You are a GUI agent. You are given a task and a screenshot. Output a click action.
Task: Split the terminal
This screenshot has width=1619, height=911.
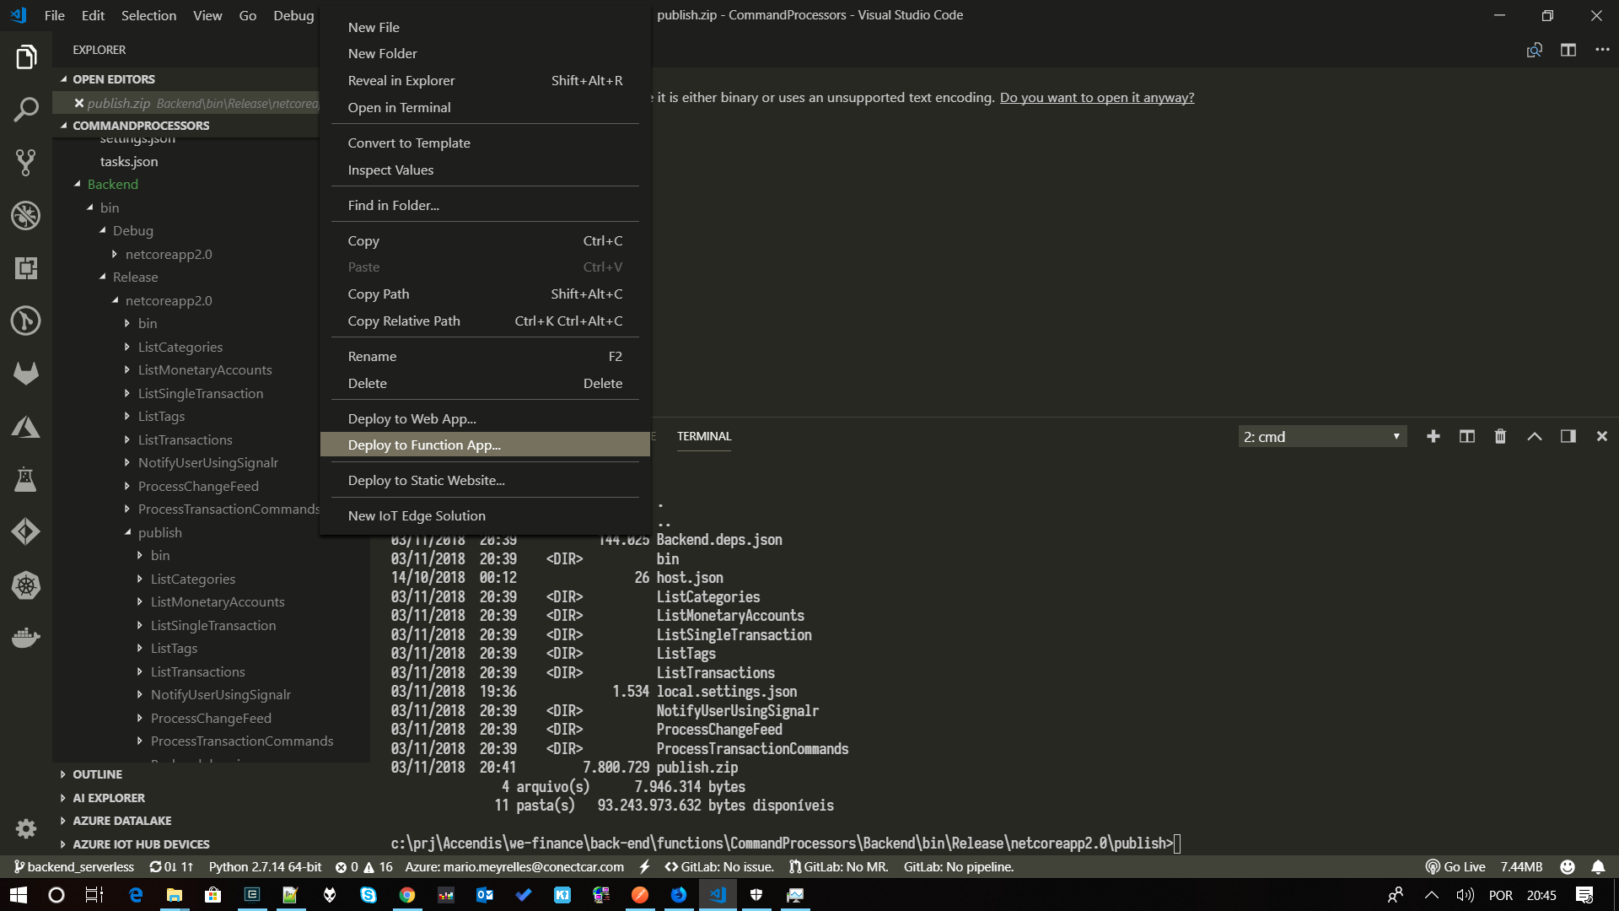point(1466,436)
